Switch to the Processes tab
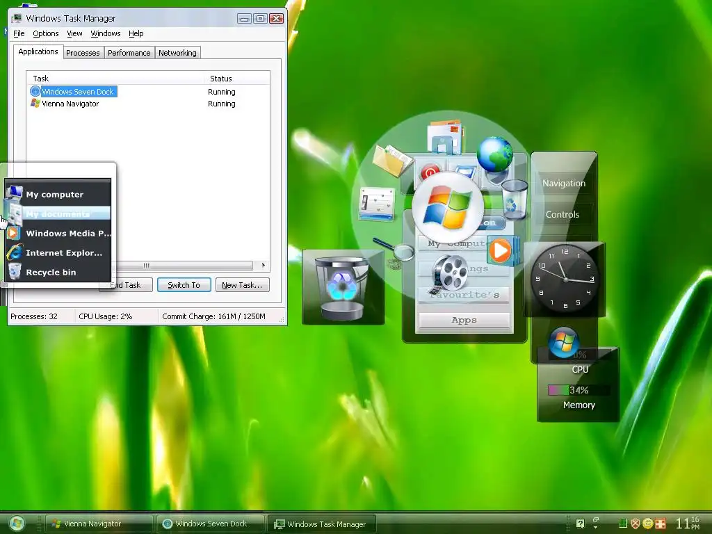Image resolution: width=712 pixels, height=534 pixels. (x=83, y=53)
